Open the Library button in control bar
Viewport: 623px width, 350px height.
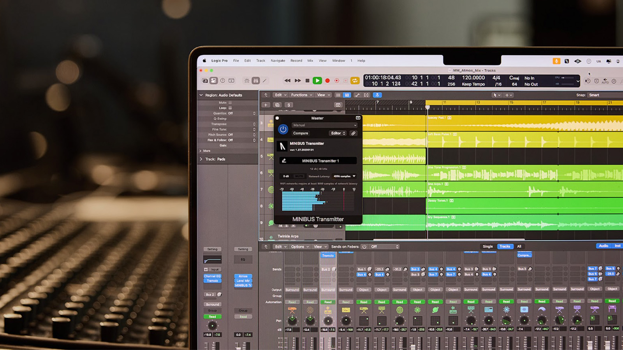205,80
